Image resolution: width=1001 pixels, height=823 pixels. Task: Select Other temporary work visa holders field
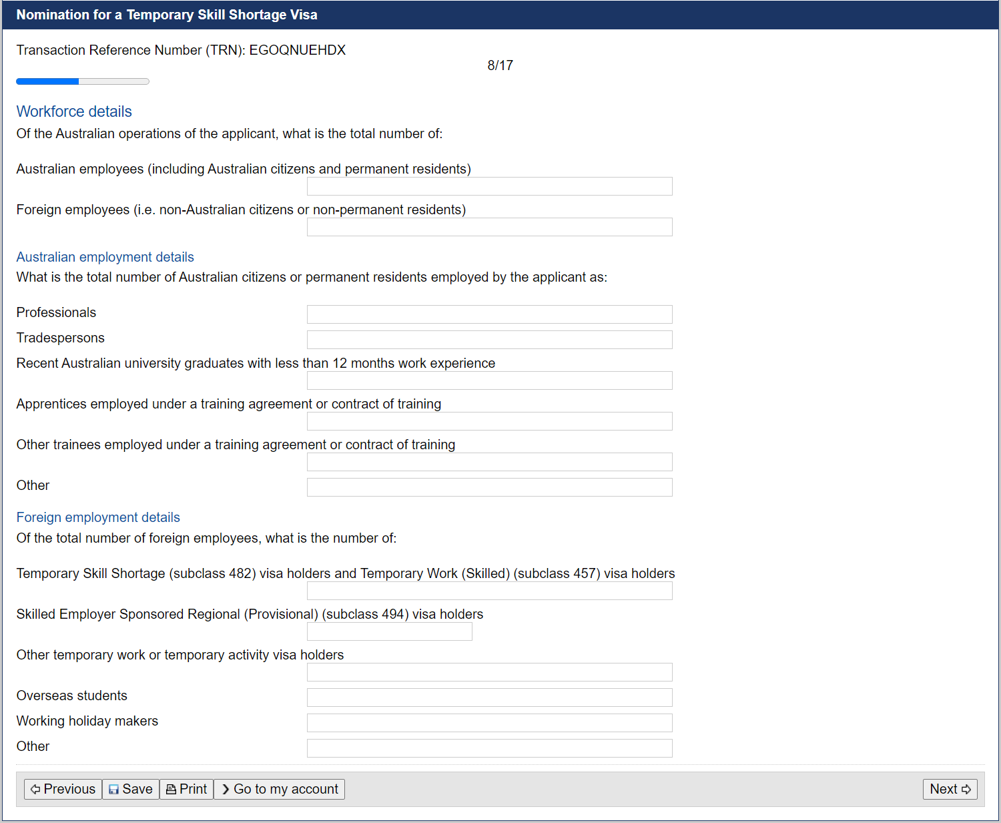[x=490, y=672]
